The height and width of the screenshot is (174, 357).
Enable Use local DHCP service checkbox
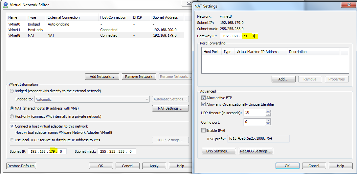pyautogui.click(x=12, y=140)
